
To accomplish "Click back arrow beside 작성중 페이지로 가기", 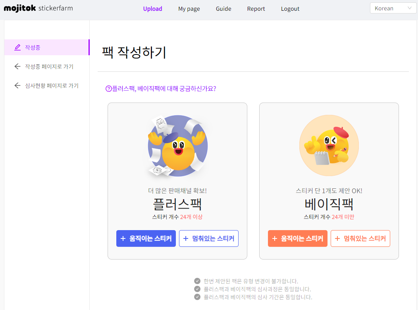I will tap(17, 66).
